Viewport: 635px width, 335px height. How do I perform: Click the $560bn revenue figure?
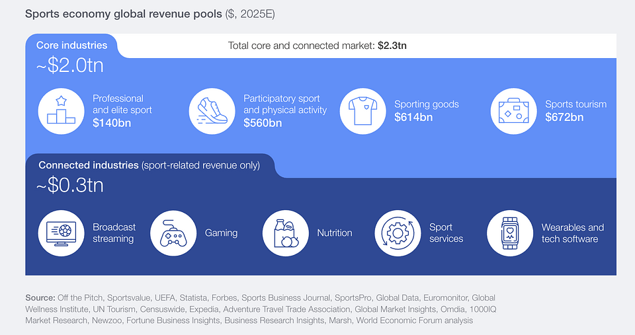pyautogui.click(x=263, y=122)
